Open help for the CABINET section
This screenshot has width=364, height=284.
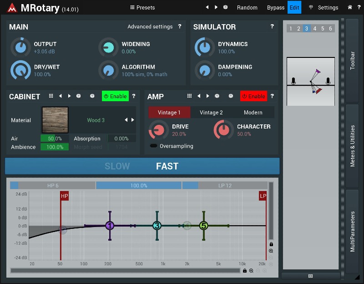[134, 96]
